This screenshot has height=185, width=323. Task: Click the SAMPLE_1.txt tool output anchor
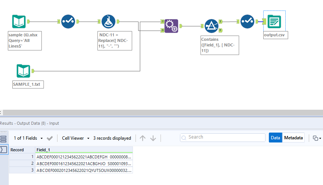tap(33, 71)
